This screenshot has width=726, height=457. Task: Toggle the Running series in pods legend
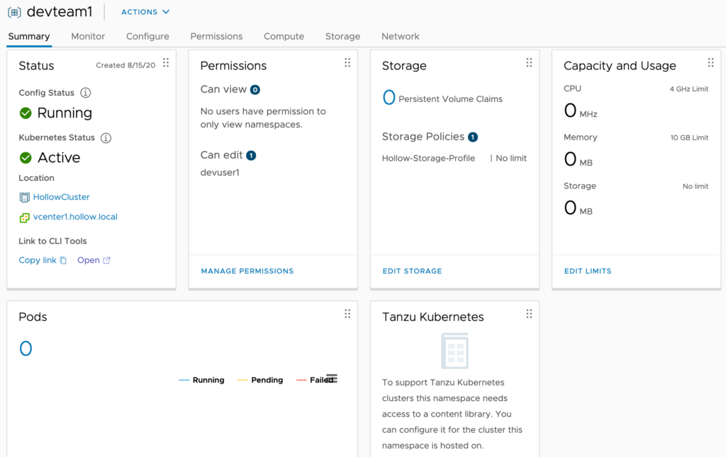[x=202, y=380]
